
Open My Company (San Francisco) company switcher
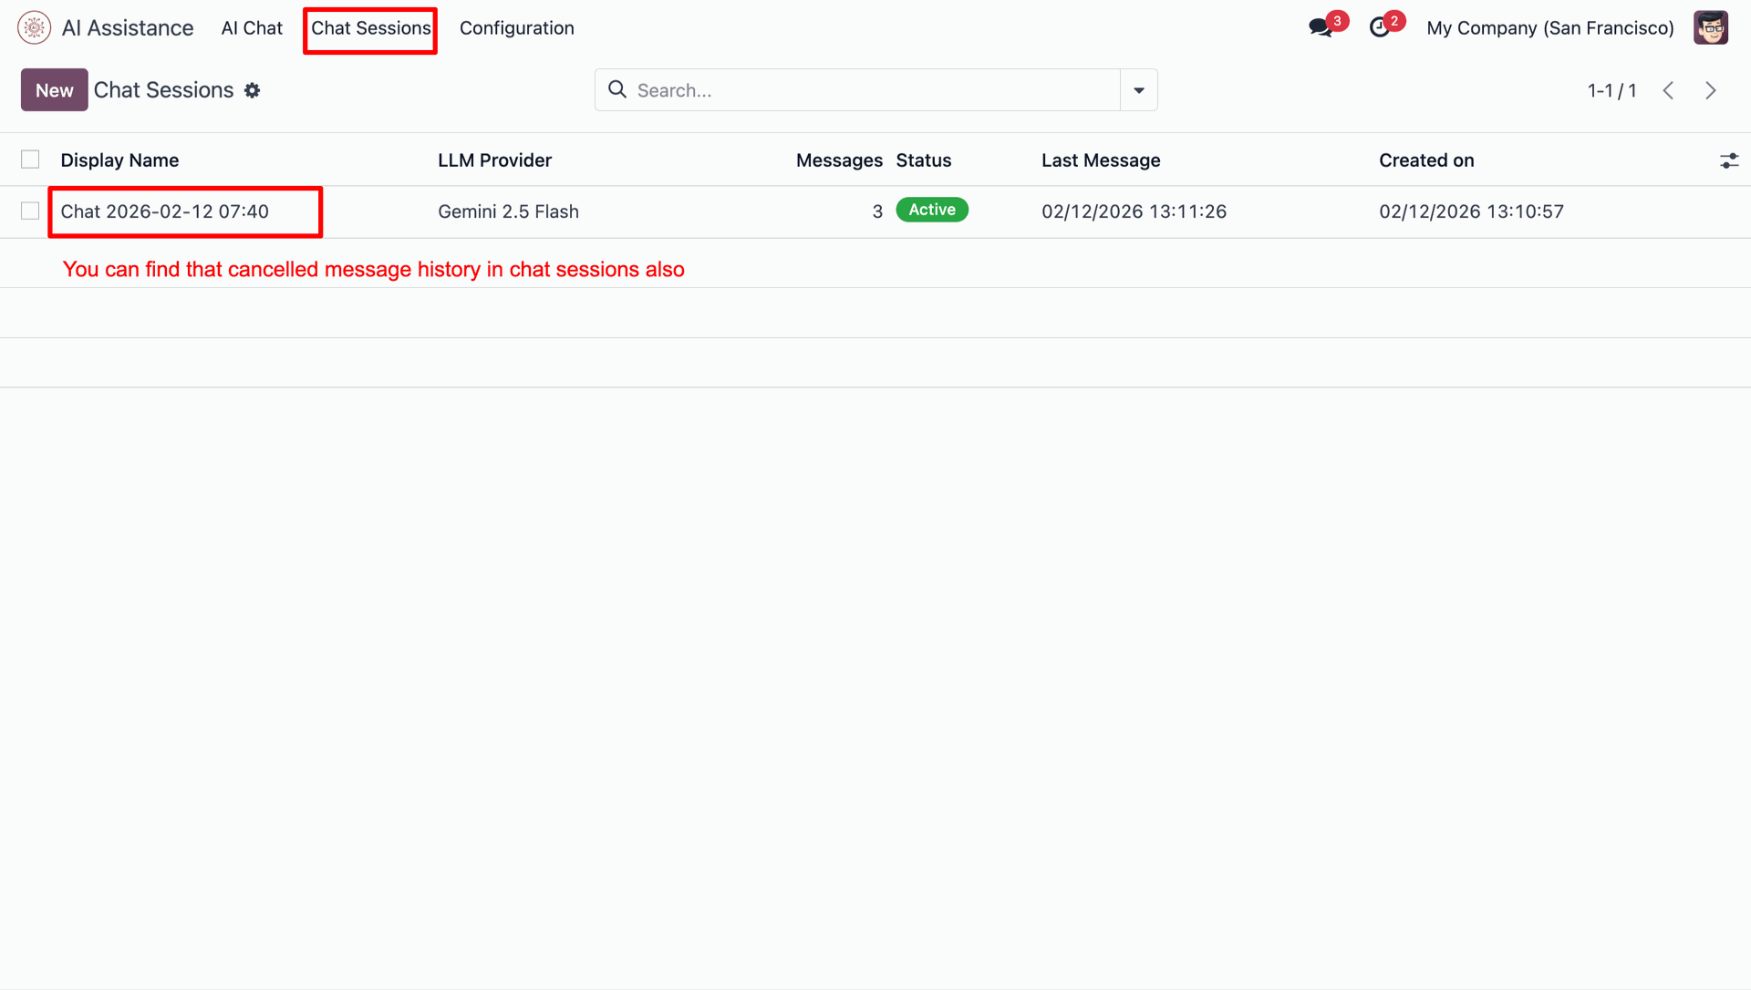click(1549, 28)
